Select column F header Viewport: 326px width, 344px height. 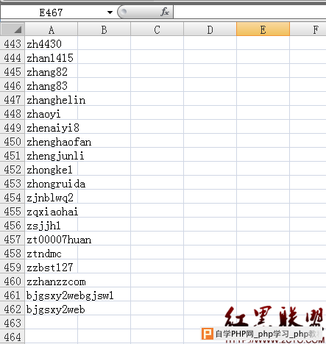308,29
